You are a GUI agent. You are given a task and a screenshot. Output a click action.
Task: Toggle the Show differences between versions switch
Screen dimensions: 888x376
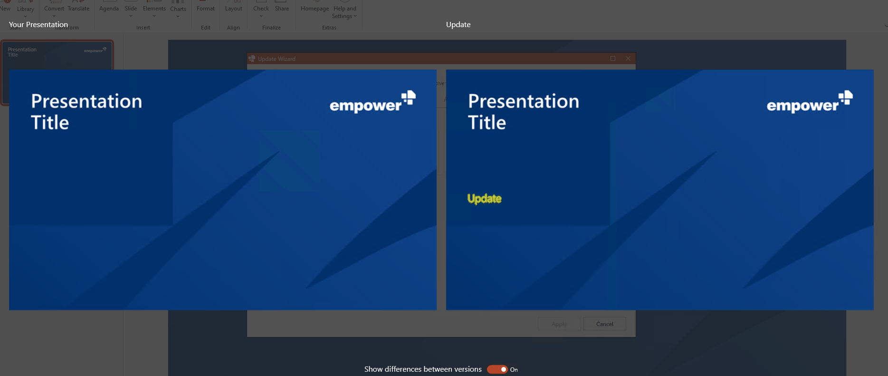pyautogui.click(x=497, y=369)
